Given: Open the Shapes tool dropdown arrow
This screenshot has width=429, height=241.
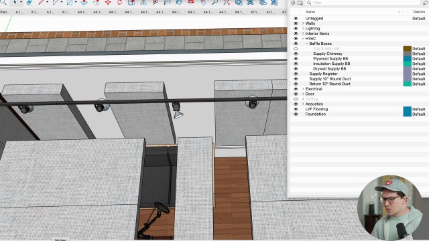Looking at the screenshot, I should [76, 3].
